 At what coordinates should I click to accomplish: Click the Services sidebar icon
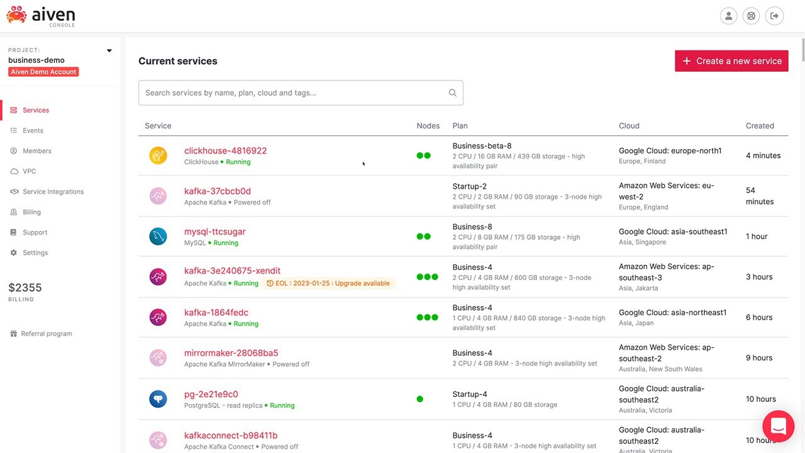pos(14,110)
